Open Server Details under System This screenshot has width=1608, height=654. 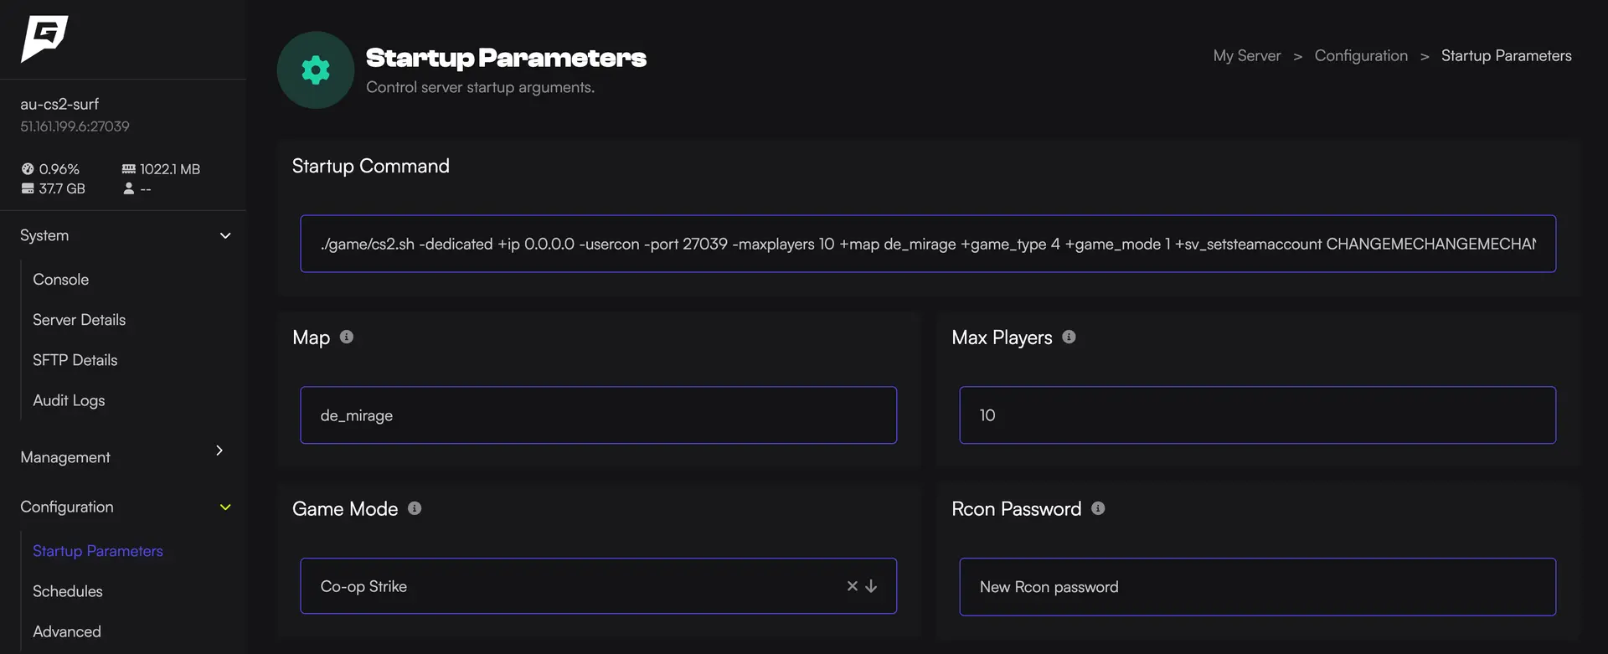(79, 319)
